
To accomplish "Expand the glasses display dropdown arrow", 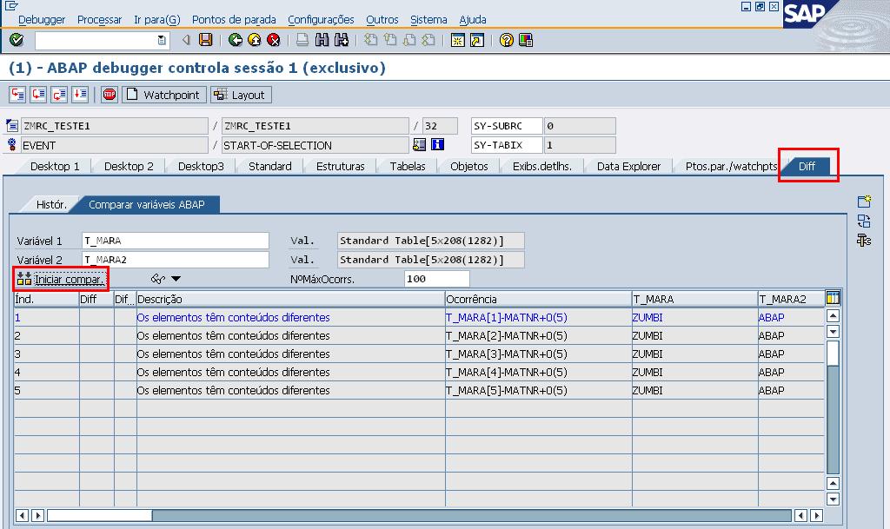I will pyautogui.click(x=176, y=279).
